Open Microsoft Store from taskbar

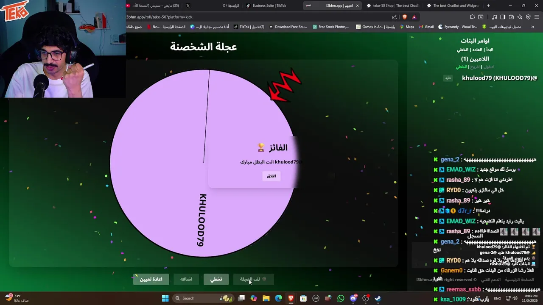pyautogui.click(x=303, y=298)
